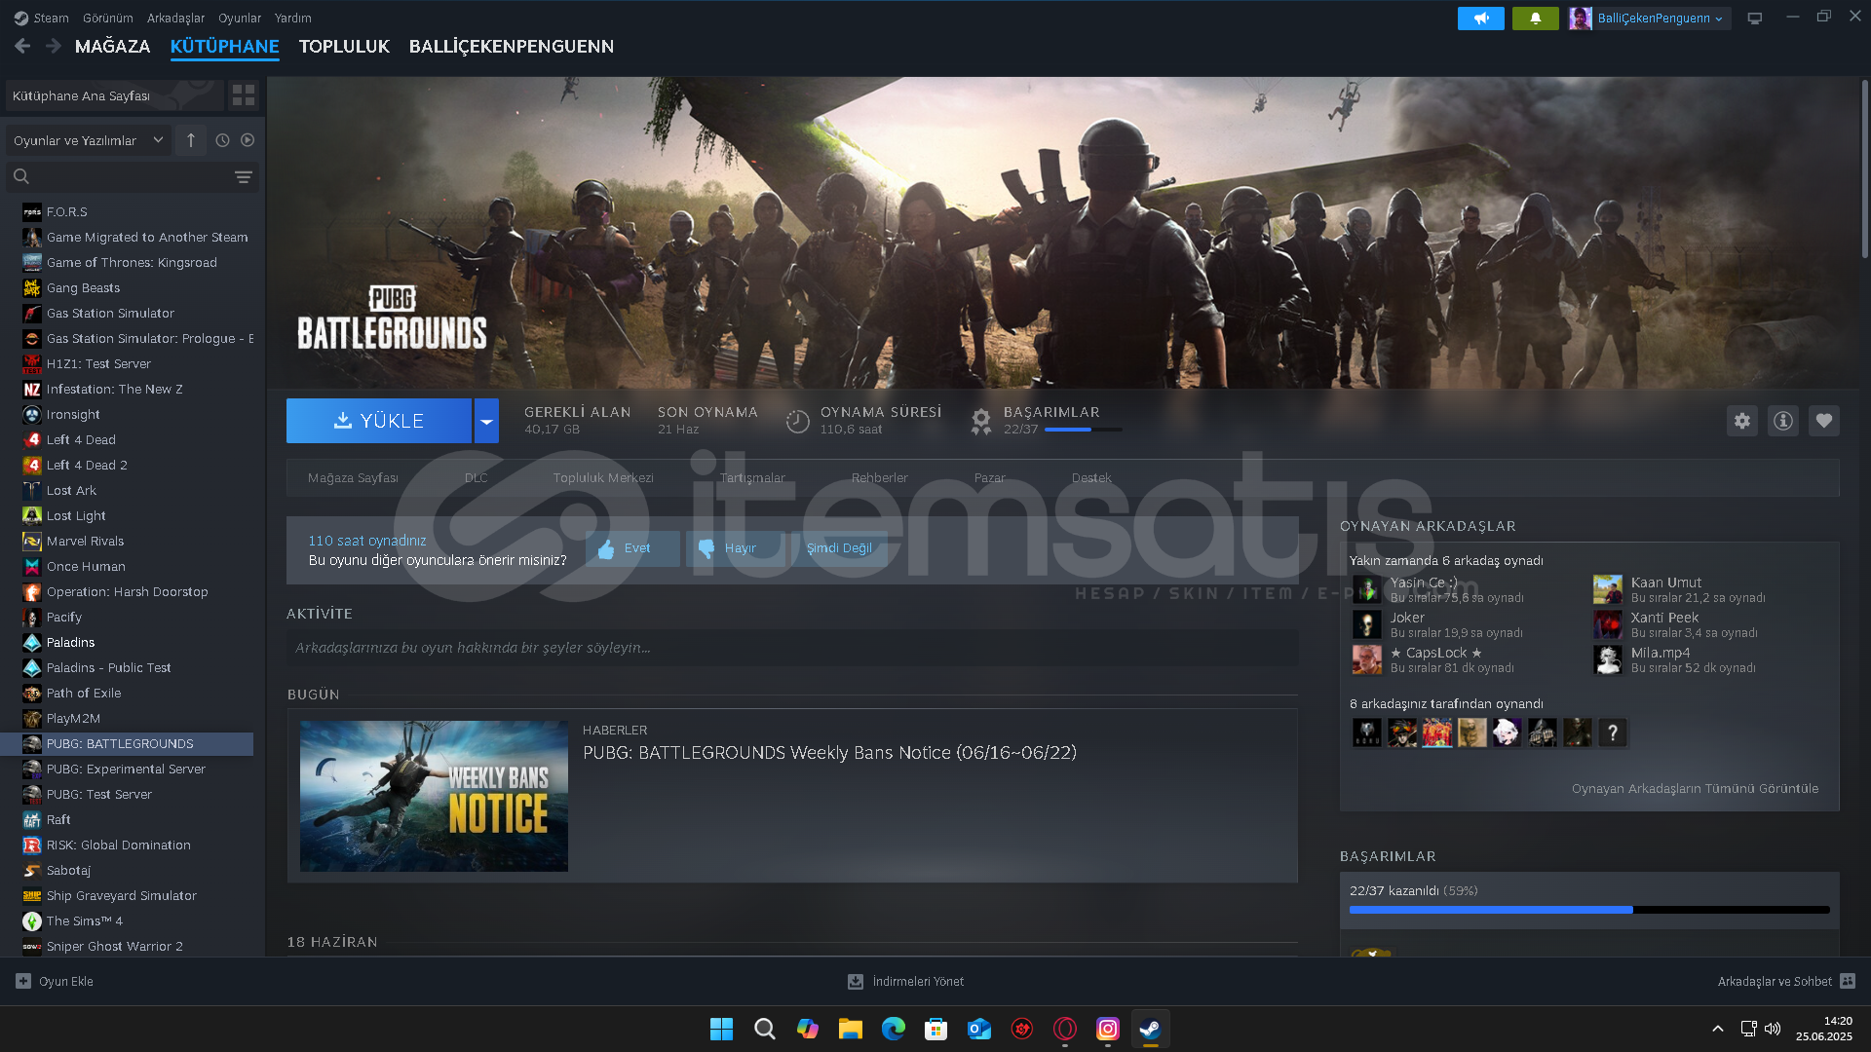Viewport: 1871px width, 1052px height.
Task: Show hidden system tray icons chevron
Action: pyautogui.click(x=1718, y=1029)
